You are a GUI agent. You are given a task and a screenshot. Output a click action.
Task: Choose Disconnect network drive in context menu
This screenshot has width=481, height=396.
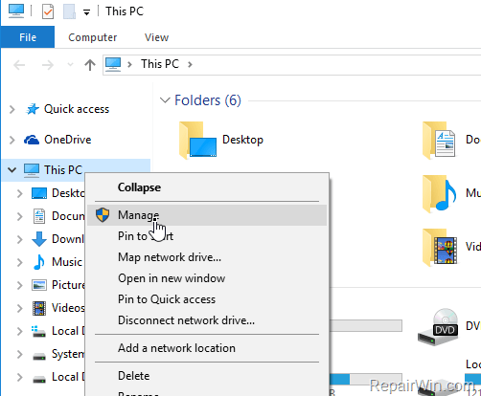pos(207,320)
